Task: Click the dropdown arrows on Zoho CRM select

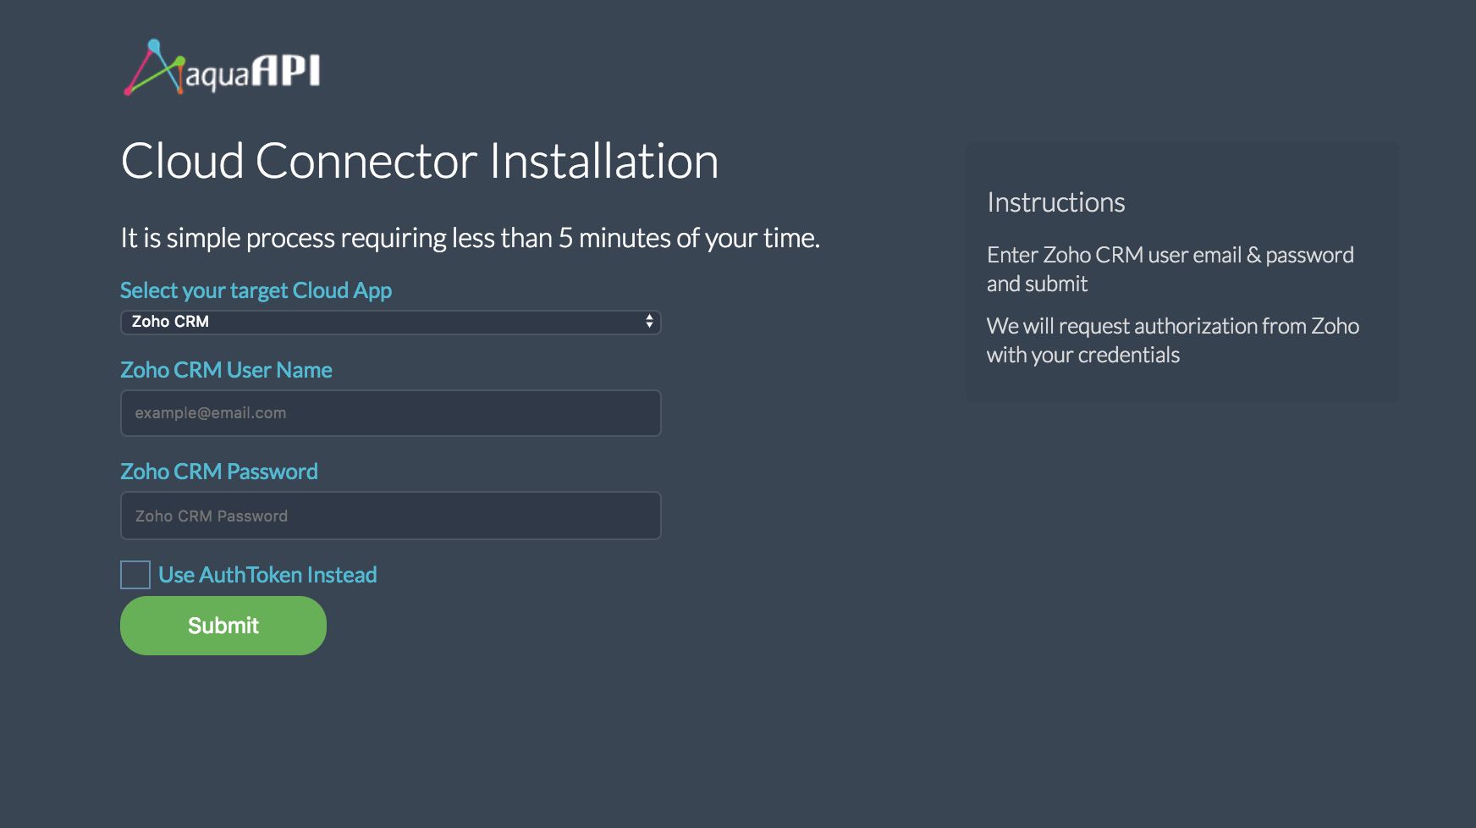Action: point(649,322)
